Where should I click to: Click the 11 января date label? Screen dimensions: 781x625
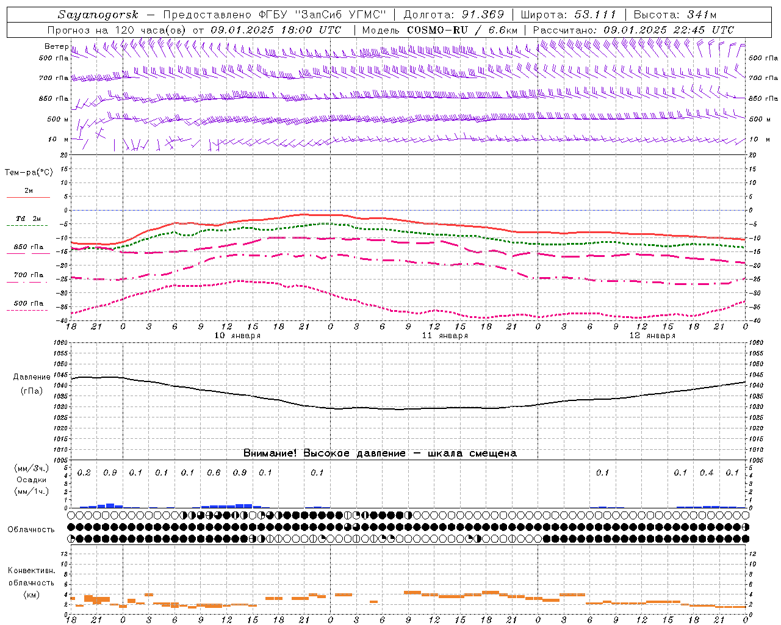point(445,336)
